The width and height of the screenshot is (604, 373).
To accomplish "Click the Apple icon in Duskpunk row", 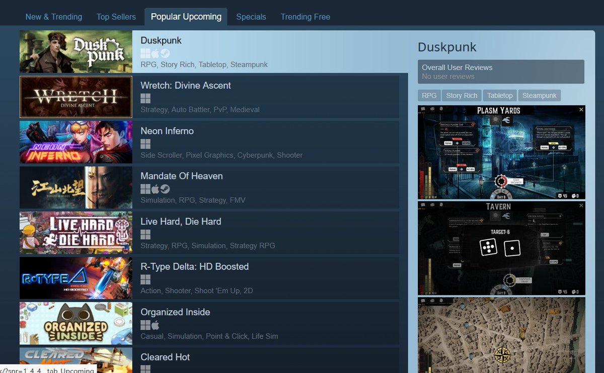I will pyautogui.click(x=155, y=53).
